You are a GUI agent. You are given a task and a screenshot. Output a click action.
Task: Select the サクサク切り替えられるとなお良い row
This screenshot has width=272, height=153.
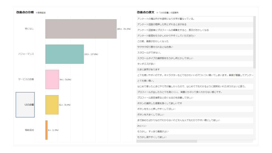[155, 47]
